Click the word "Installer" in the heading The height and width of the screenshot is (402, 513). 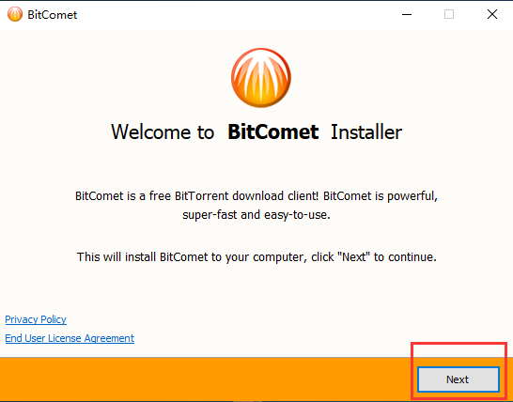(x=366, y=132)
